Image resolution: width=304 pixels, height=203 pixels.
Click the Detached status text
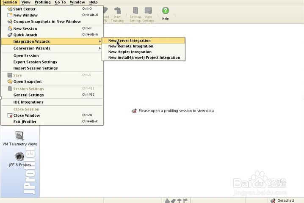pyautogui.click(x=285, y=200)
